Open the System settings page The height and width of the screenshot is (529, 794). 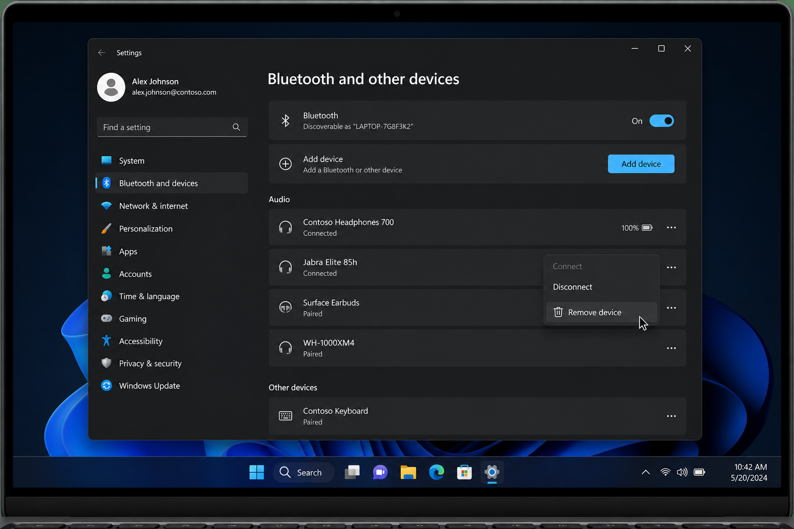(172, 161)
